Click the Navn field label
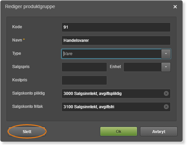The width and height of the screenshot is (187, 146). 17,40
